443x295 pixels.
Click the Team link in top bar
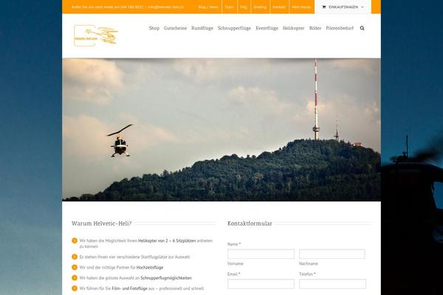click(229, 7)
